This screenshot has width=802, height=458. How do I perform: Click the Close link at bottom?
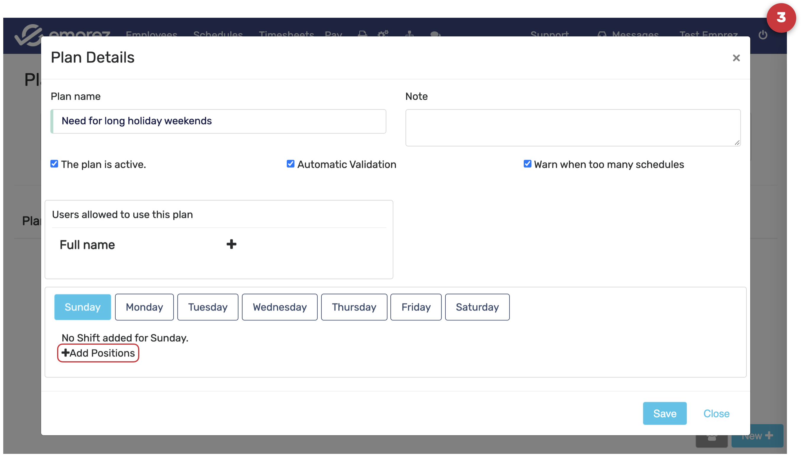[716, 413]
